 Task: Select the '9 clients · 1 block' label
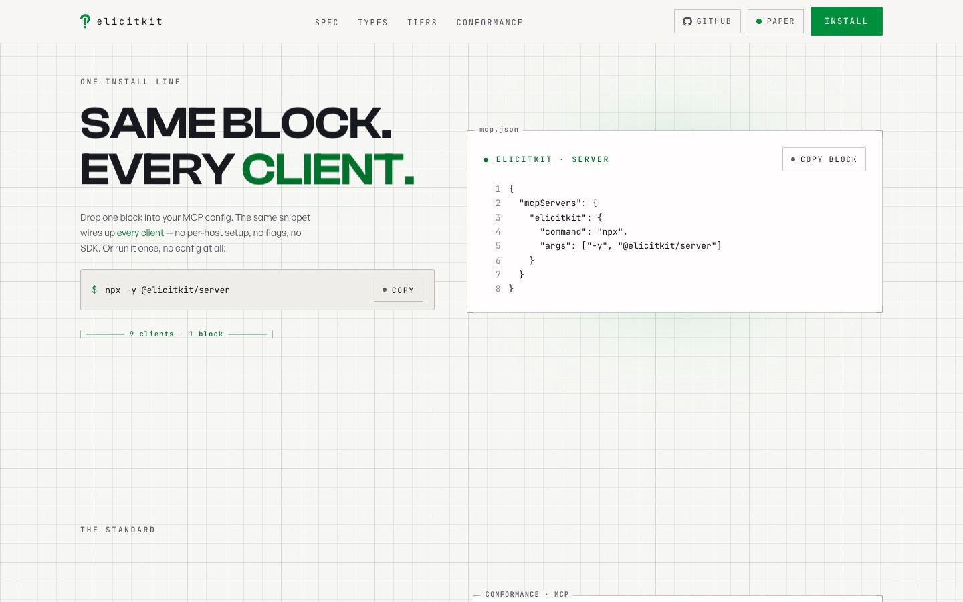(177, 334)
